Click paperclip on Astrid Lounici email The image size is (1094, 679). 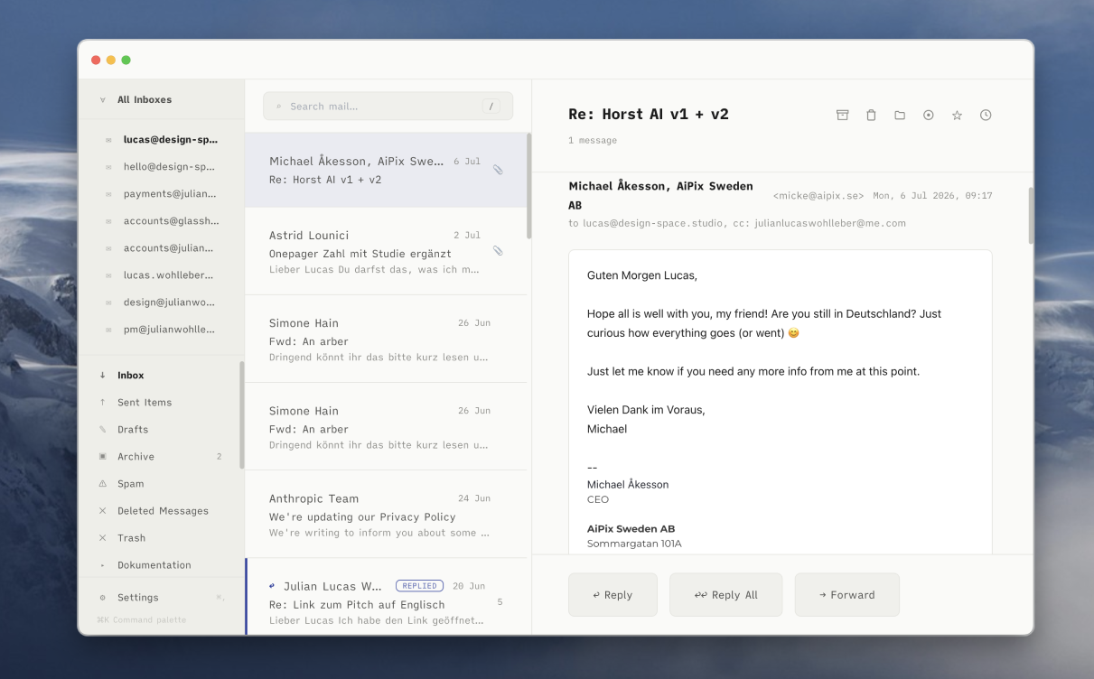[498, 250]
